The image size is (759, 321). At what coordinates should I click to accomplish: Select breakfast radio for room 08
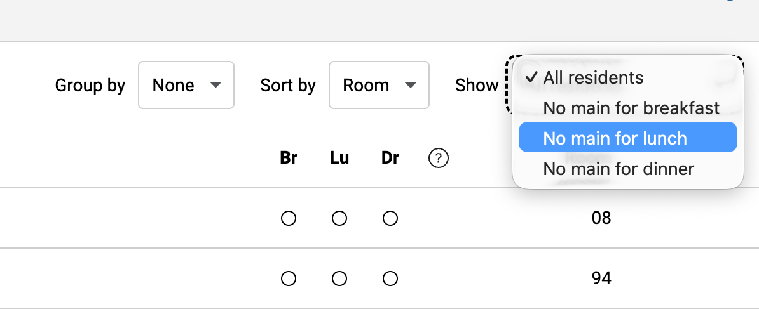[x=289, y=219]
